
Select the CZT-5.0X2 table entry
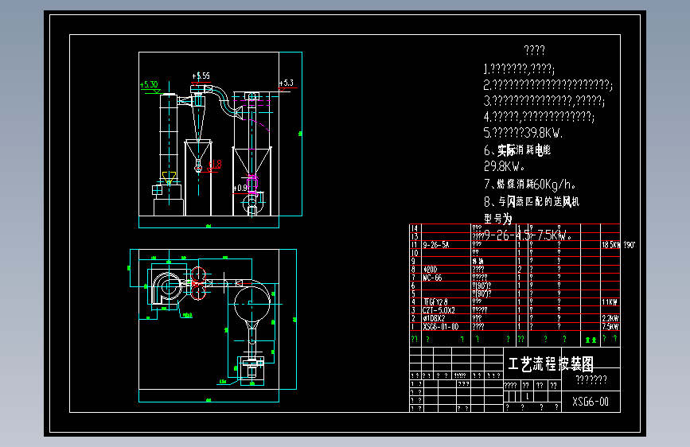439,310
